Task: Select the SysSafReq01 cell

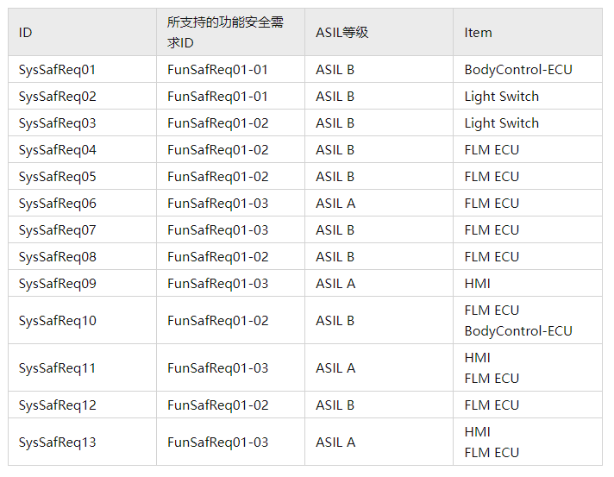Action: pos(57,70)
